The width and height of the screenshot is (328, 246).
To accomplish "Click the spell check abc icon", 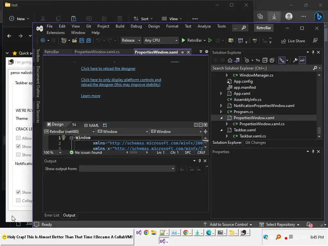I will pyautogui.click(x=255, y=40).
